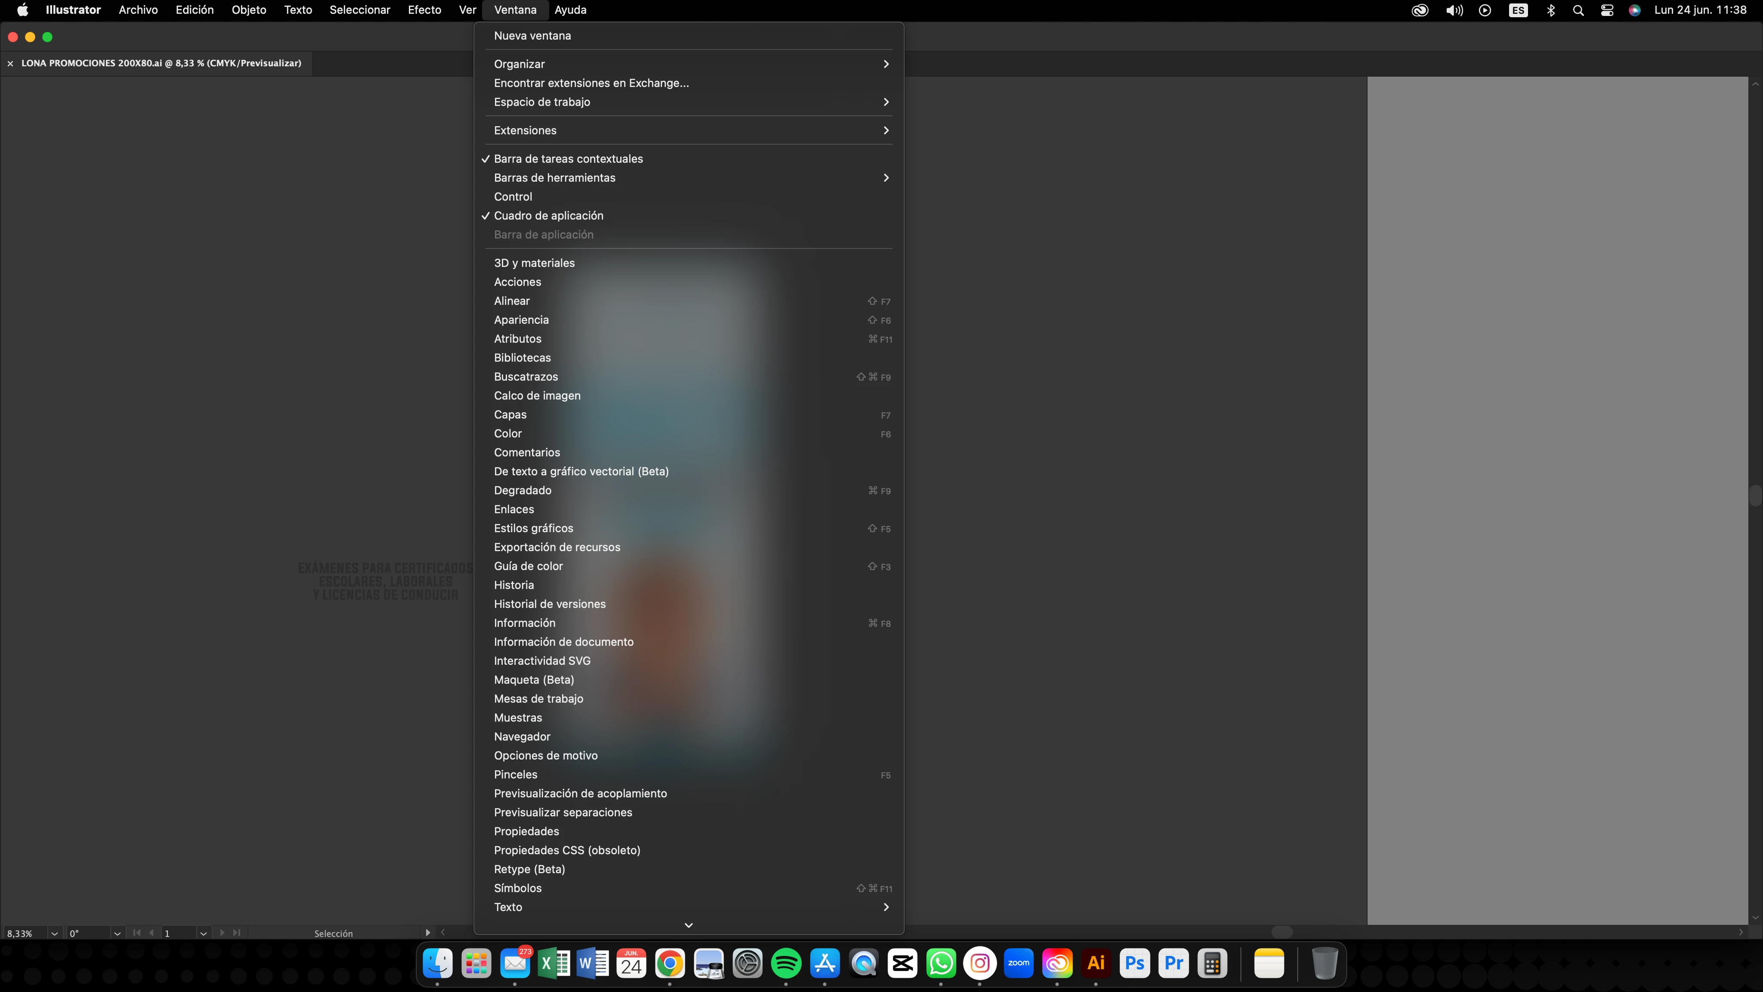Click Nueva ventana
This screenshot has width=1763, height=992.
tap(532, 36)
